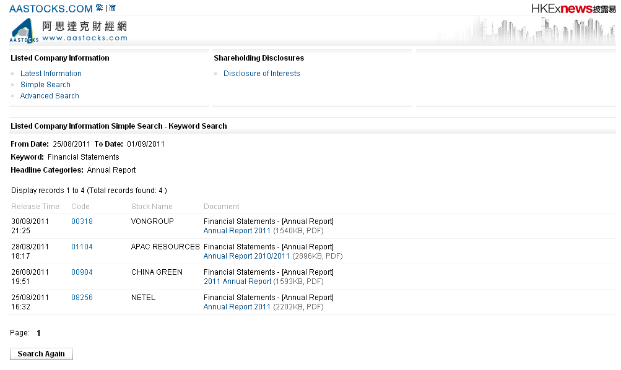Open Disclosure of Interests link
Screen dimensions: 621x370
click(261, 74)
